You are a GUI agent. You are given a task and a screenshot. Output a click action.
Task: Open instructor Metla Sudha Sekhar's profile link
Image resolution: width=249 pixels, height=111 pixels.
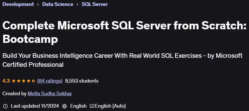point(50,94)
